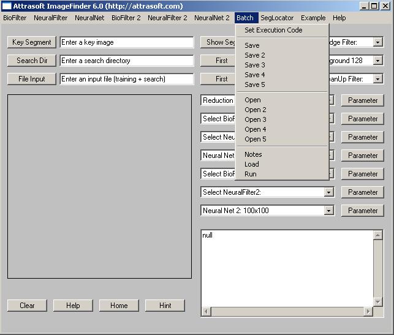
Task: Select Run from the Batch menu
Action: pyautogui.click(x=251, y=174)
